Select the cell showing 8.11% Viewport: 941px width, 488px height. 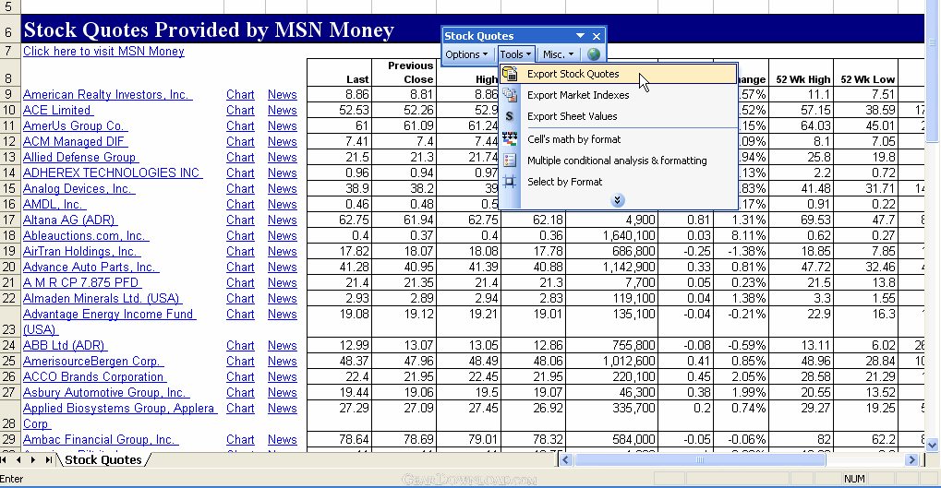pyautogui.click(x=741, y=235)
